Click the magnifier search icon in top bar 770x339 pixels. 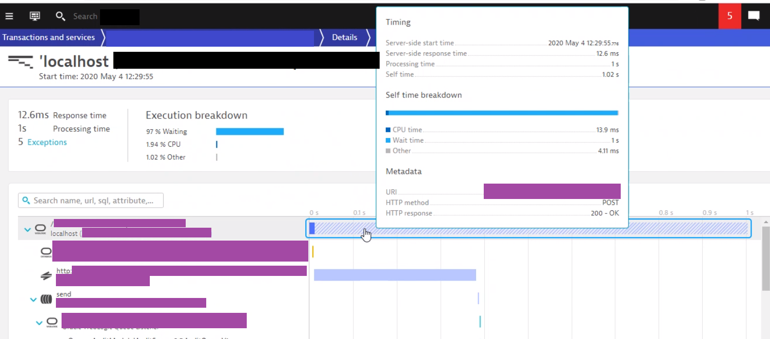(x=60, y=16)
